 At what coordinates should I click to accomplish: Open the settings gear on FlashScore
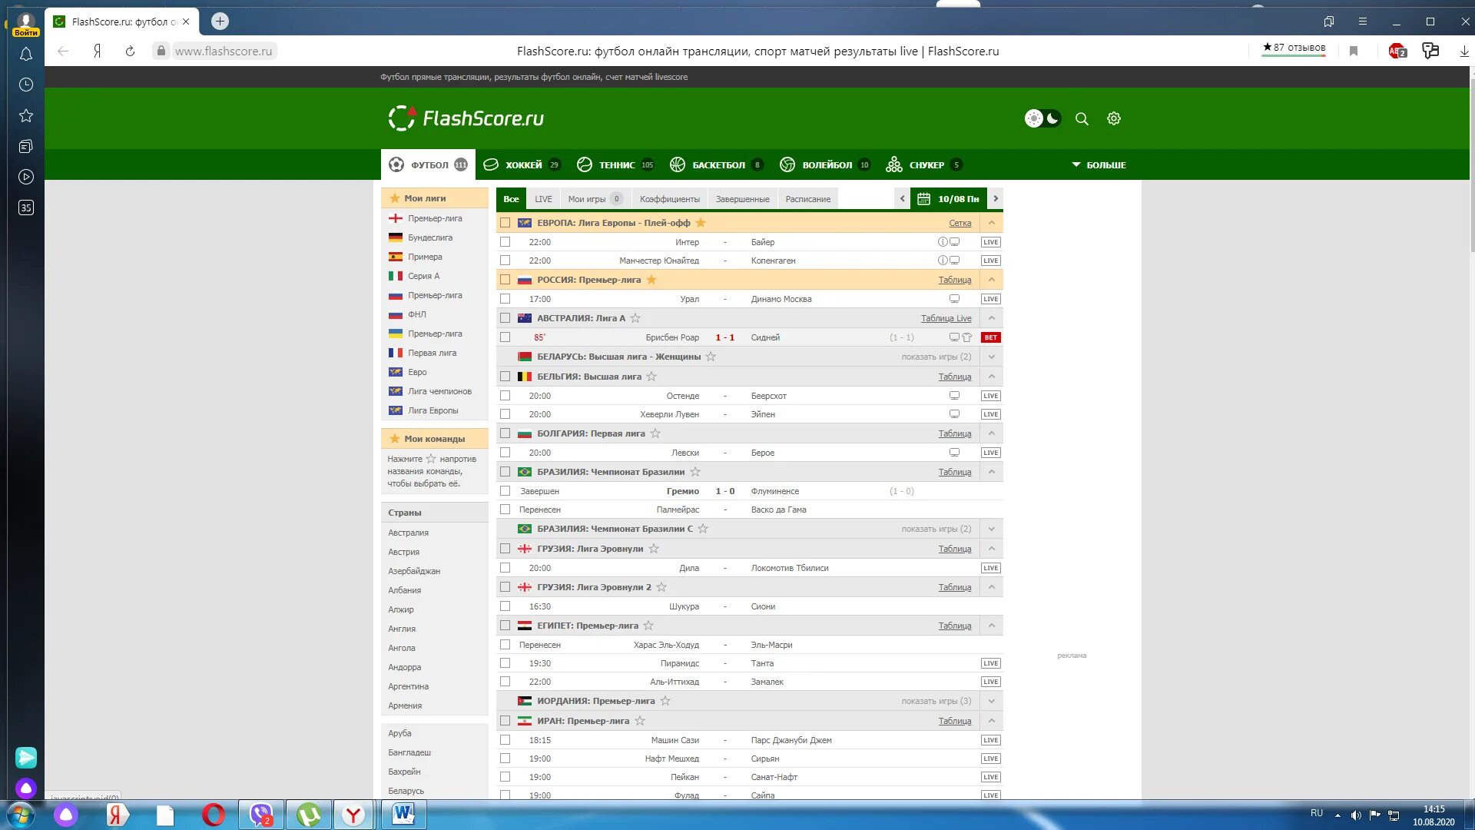pyautogui.click(x=1114, y=118)
